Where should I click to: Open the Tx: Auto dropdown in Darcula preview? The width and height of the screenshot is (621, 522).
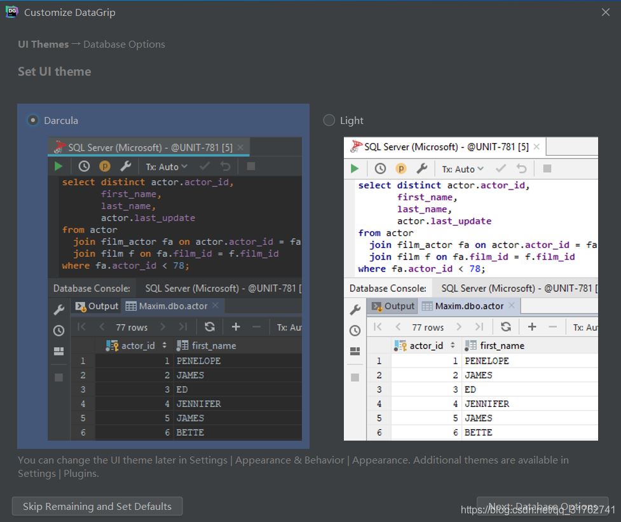[167, 167]
